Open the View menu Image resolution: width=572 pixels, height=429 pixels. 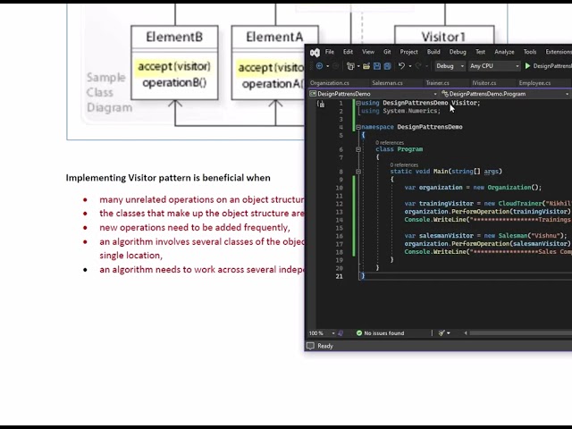click(x=367, y=52)
